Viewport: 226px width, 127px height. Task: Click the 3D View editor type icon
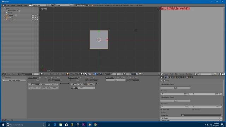[x=42, y=74]
